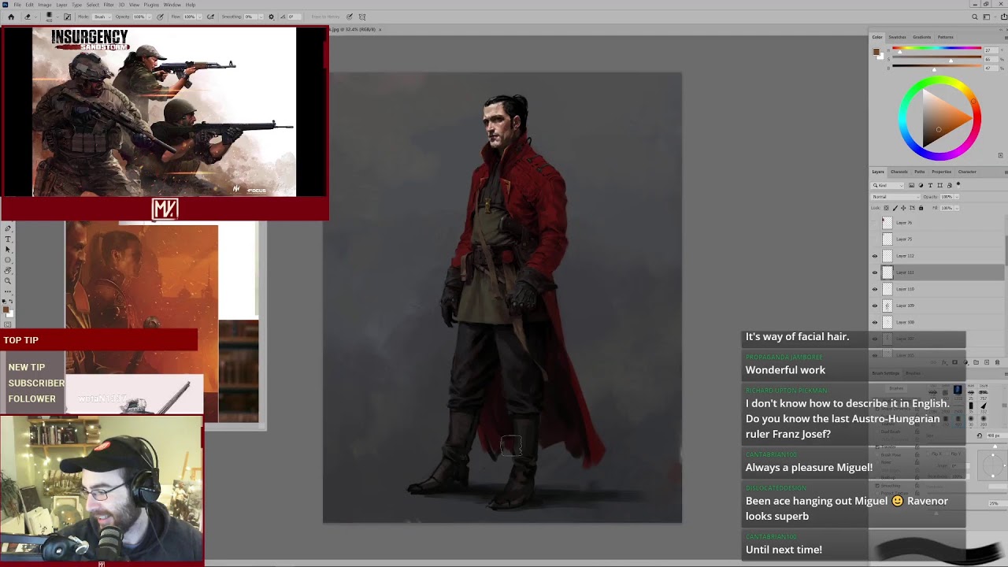This screenshot has width=1008, height=567.
Task: Select Layer 110 in layers list
Action: tap(937, 289)
